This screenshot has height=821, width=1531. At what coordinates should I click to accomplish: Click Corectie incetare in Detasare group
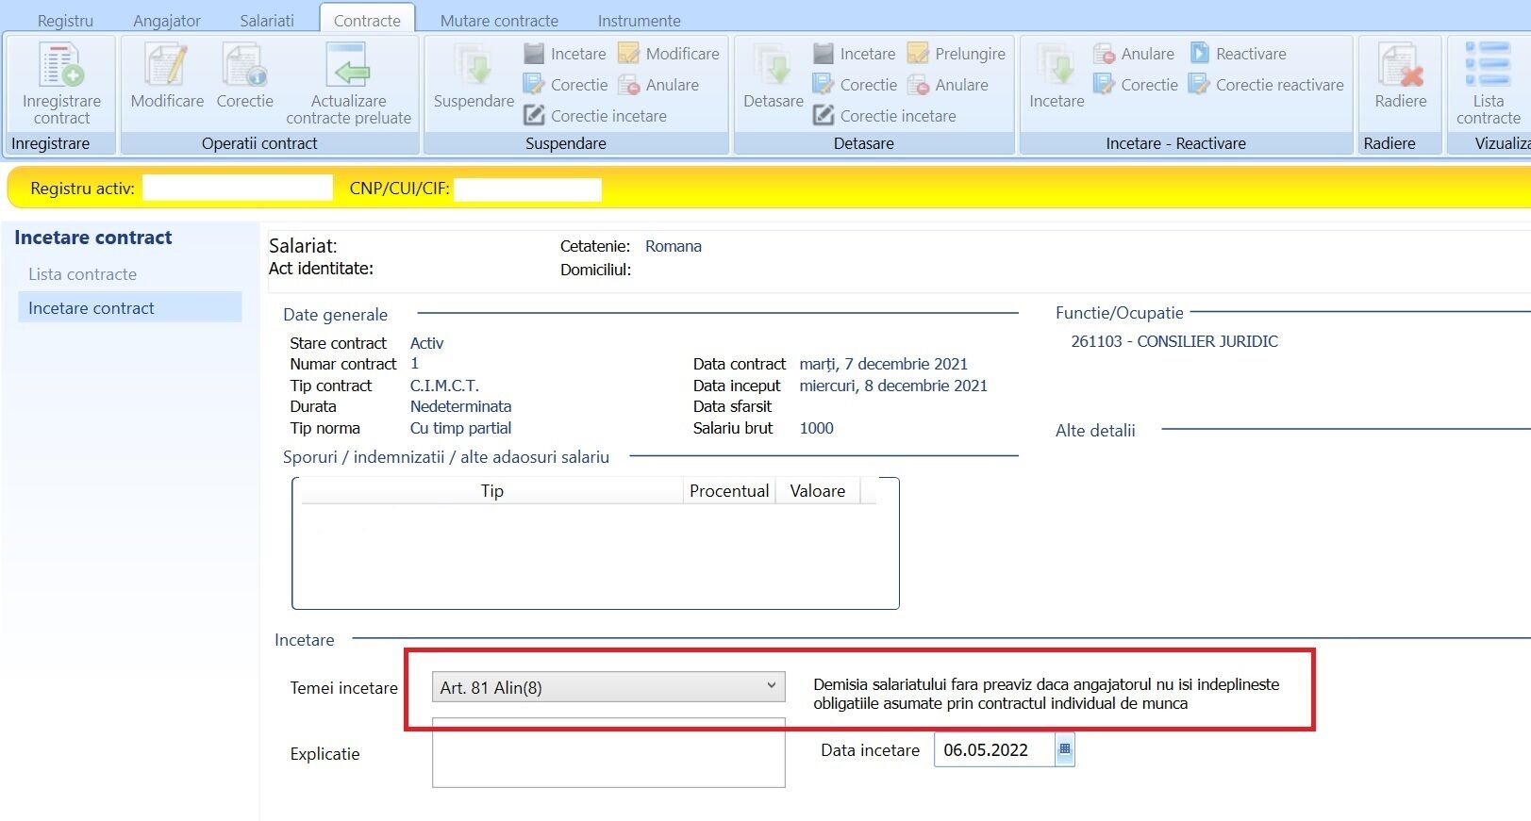[x=885, y=116]
